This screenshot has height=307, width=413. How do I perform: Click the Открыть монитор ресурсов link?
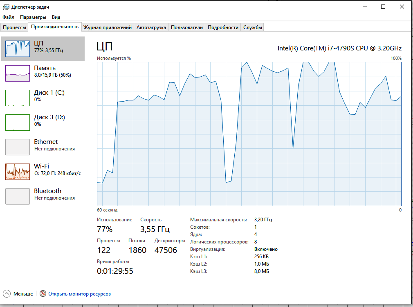point(79,294)
